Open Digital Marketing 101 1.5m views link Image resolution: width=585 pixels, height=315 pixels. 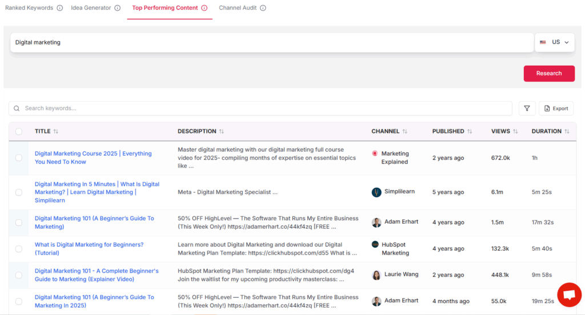[x=94, y=223]
